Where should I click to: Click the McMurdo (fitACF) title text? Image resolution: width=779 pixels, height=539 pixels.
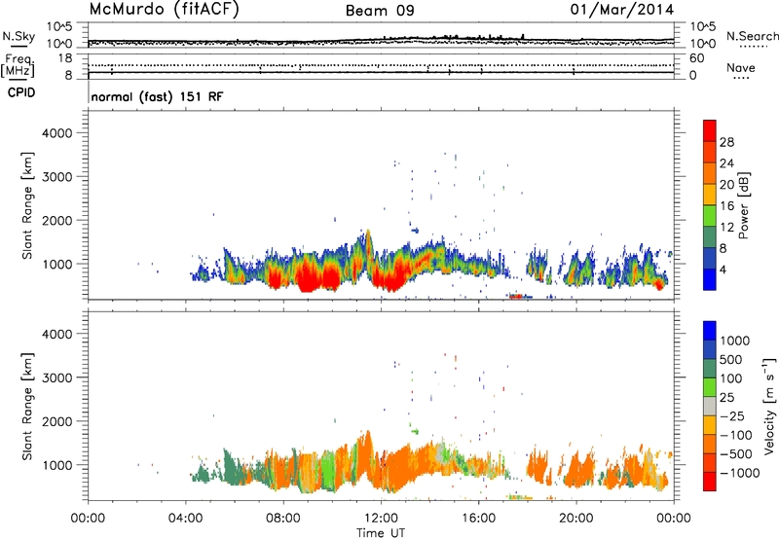coord(164,10)
